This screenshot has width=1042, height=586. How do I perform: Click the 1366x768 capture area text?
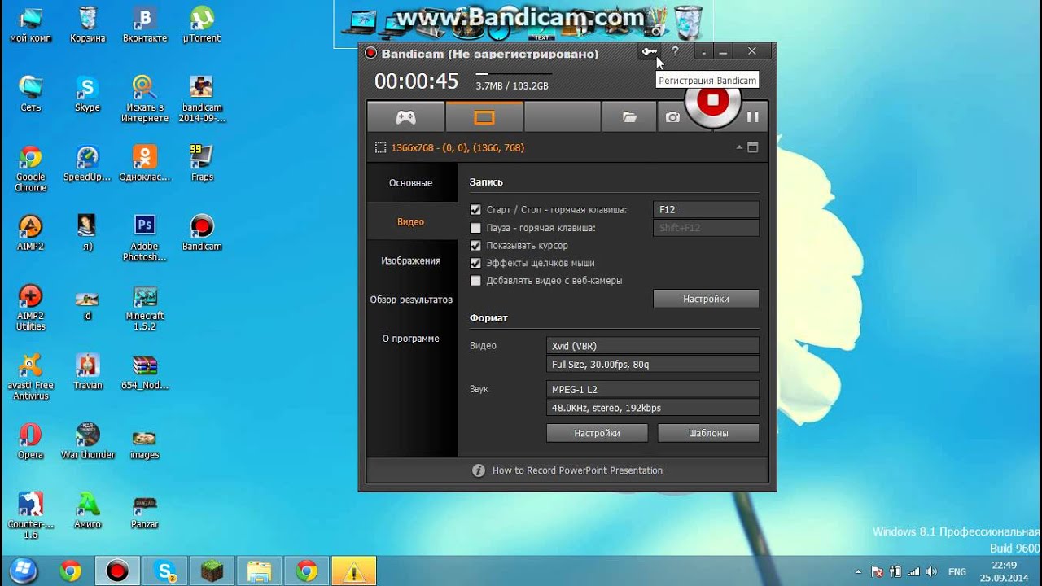(x=458, y=147)
